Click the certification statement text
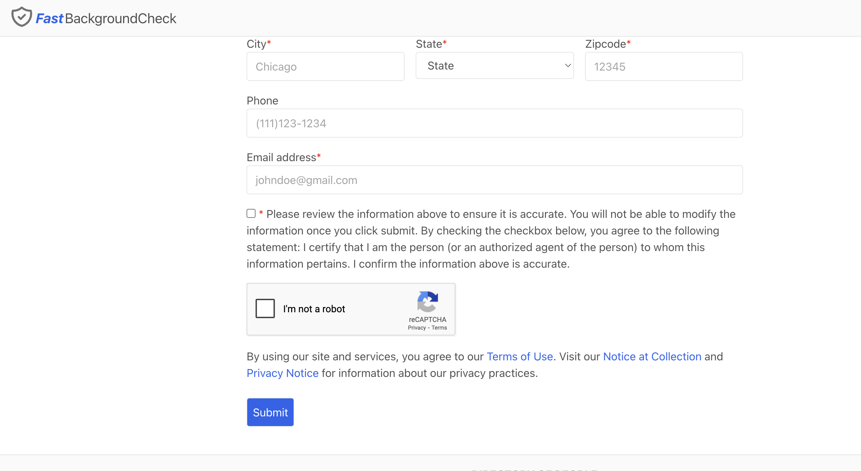Image resolution: width=861 pixels, height=471 pixels. click(x=491, y=239)
